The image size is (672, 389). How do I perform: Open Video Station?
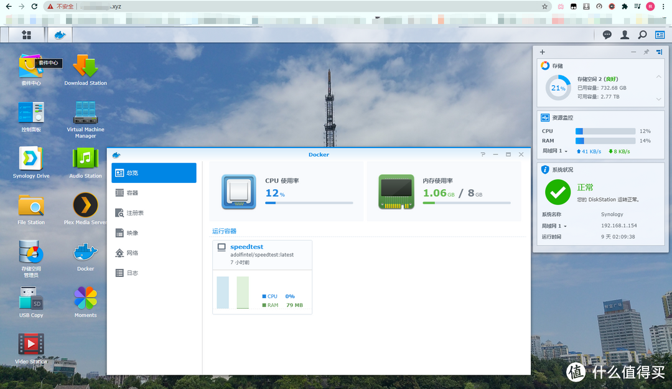point(31,349)
